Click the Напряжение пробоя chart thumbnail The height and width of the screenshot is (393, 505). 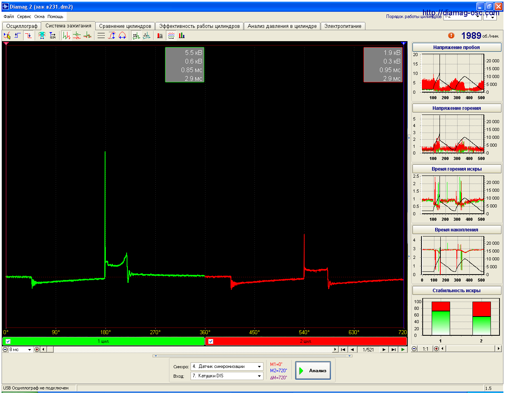point(456,77)
